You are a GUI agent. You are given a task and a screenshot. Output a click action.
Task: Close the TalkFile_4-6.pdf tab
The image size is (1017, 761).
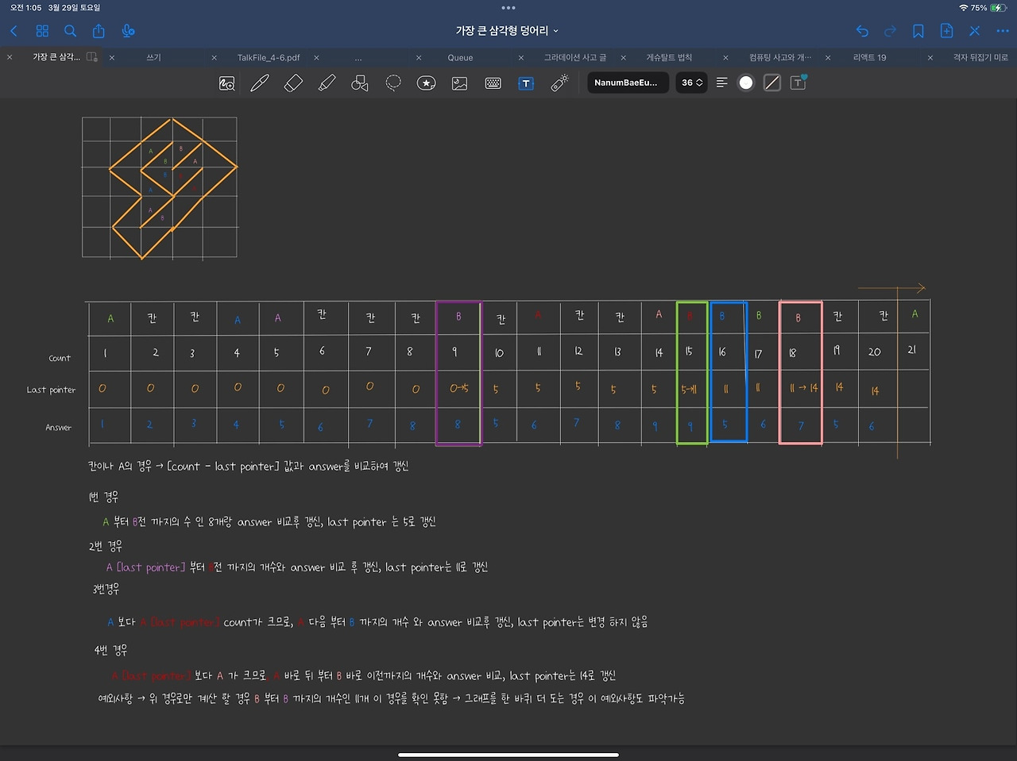point(214,57)
